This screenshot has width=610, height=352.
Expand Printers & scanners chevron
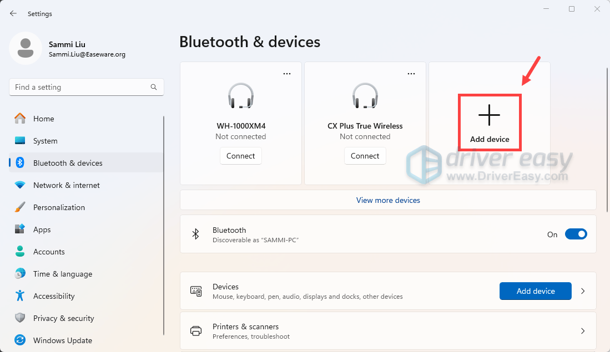point(583,331)
